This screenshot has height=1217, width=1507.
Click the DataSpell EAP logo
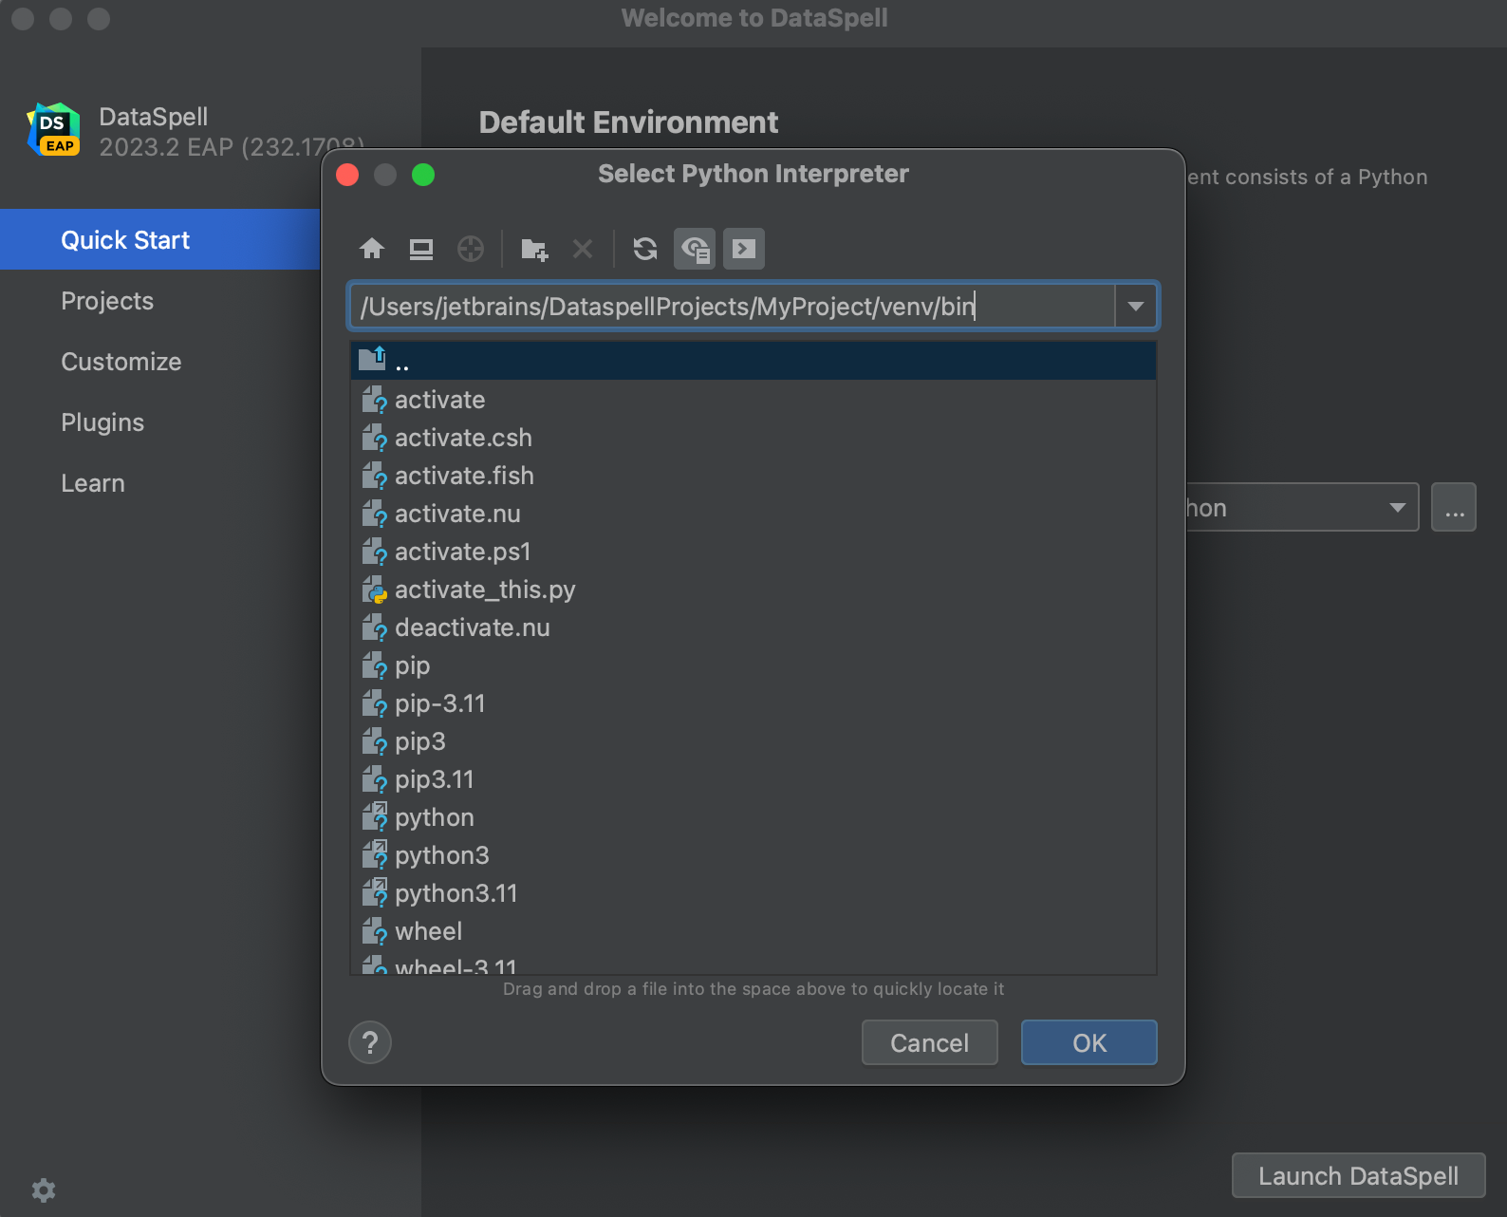pyautogui.click(x=54, y=130)
